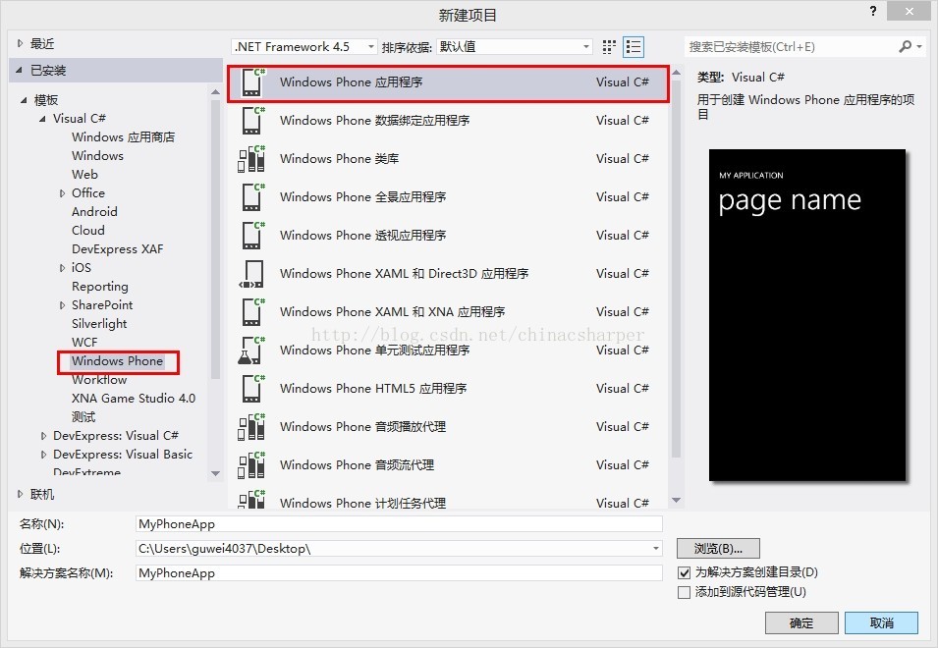Viewport: 938px width, 648px height.
Task: Expand the Office tree node
Action: (62, 193)
